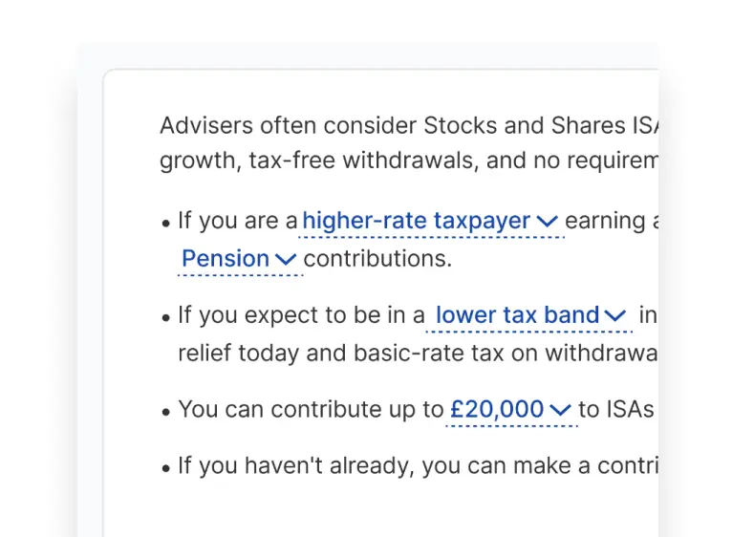Click the 'relief today and basic-rate tax' line

(x=419, y=353)
